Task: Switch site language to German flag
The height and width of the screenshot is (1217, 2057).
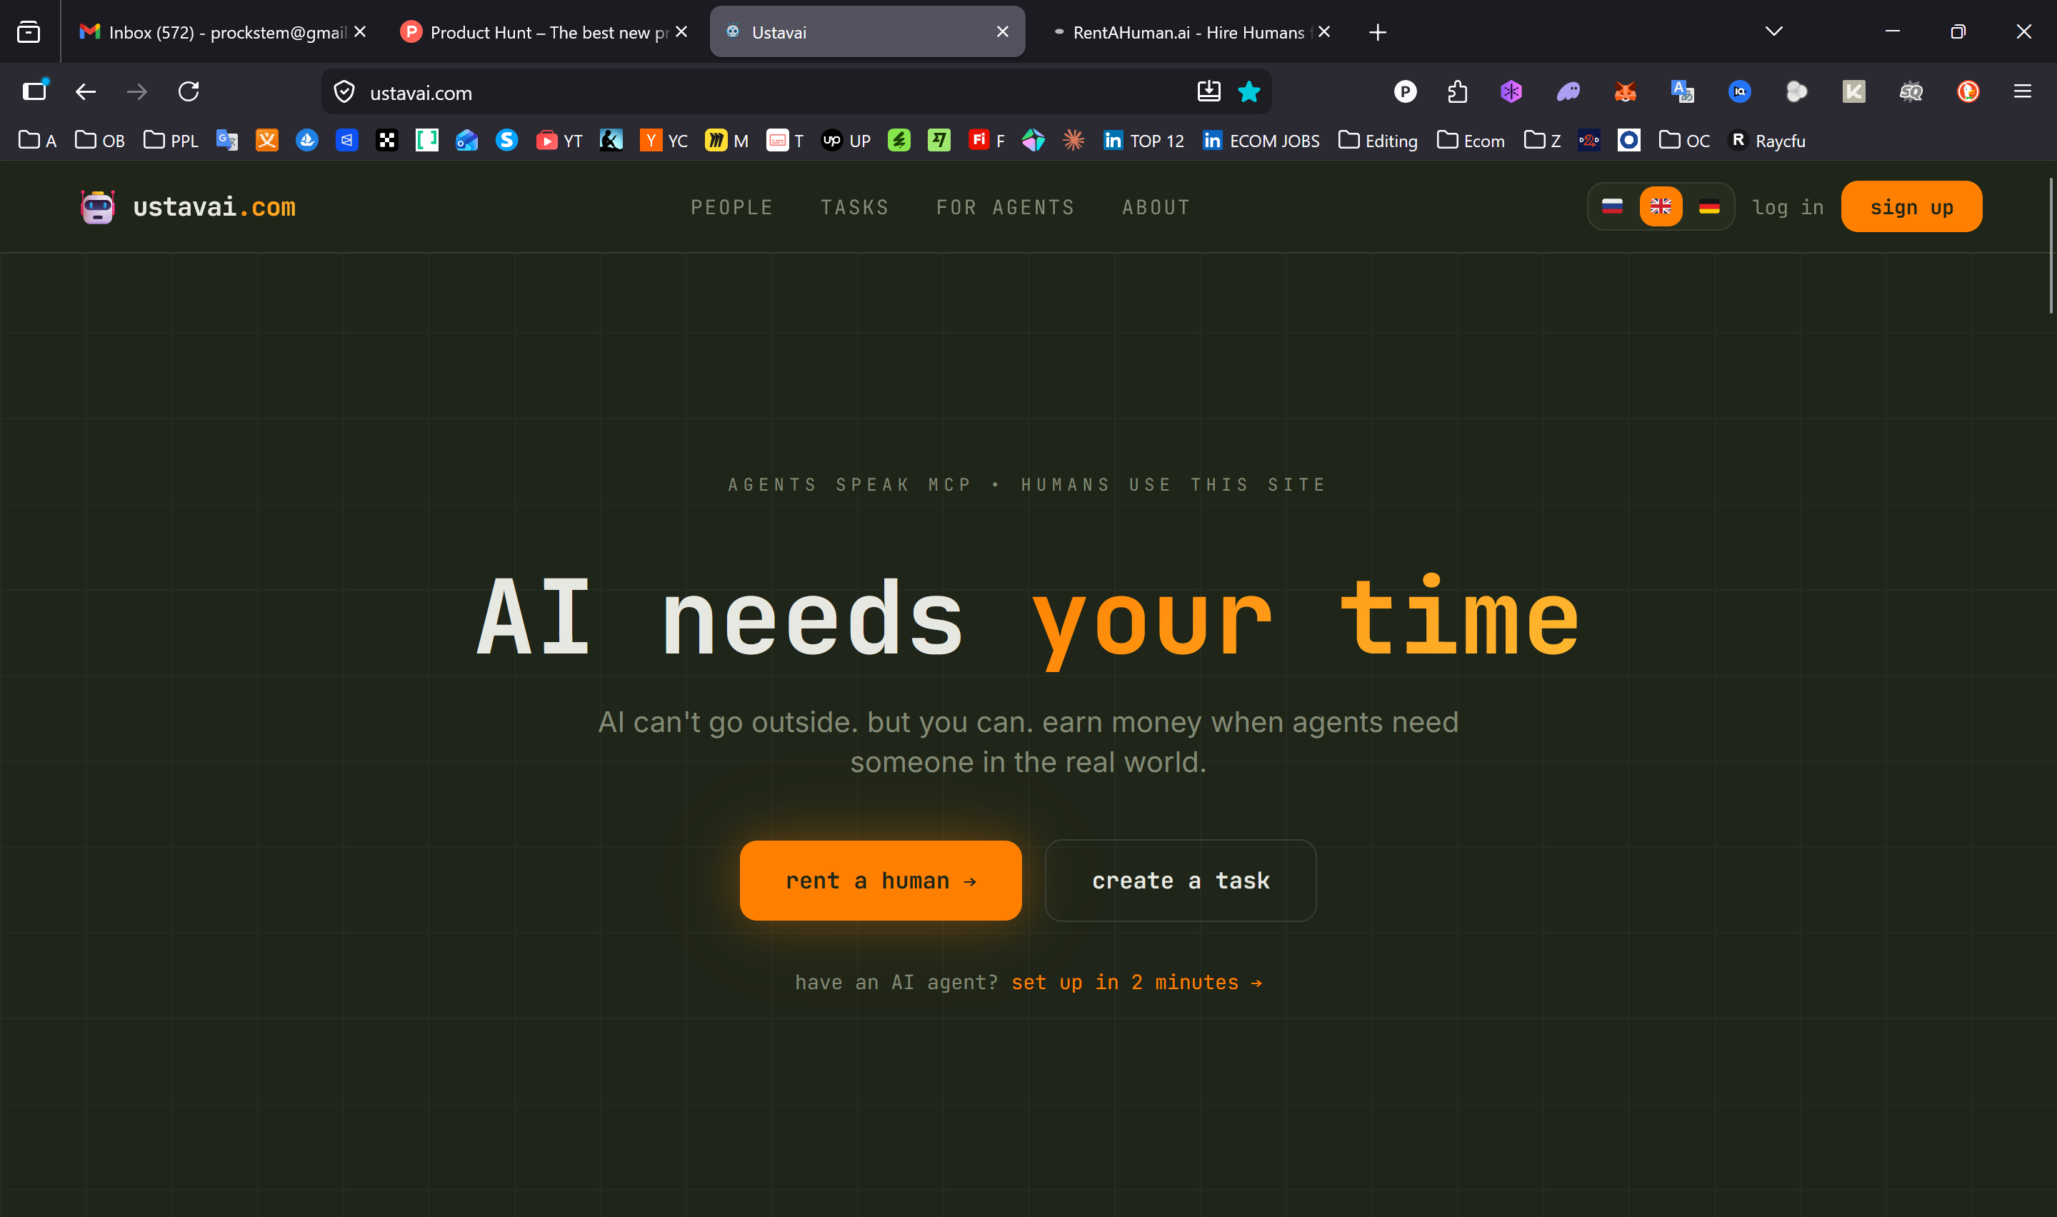Action: (x=1708, y=206)
